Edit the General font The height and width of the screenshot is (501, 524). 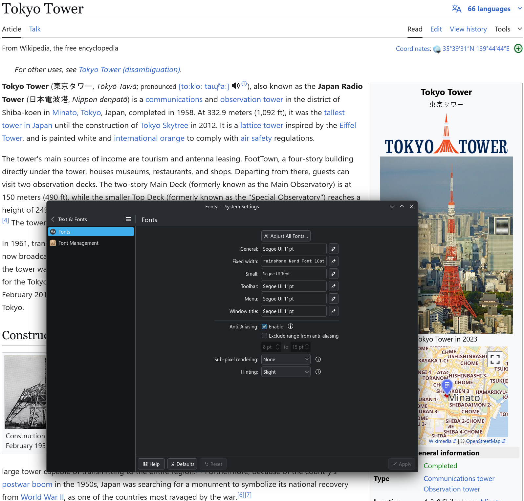click(333, 249)
